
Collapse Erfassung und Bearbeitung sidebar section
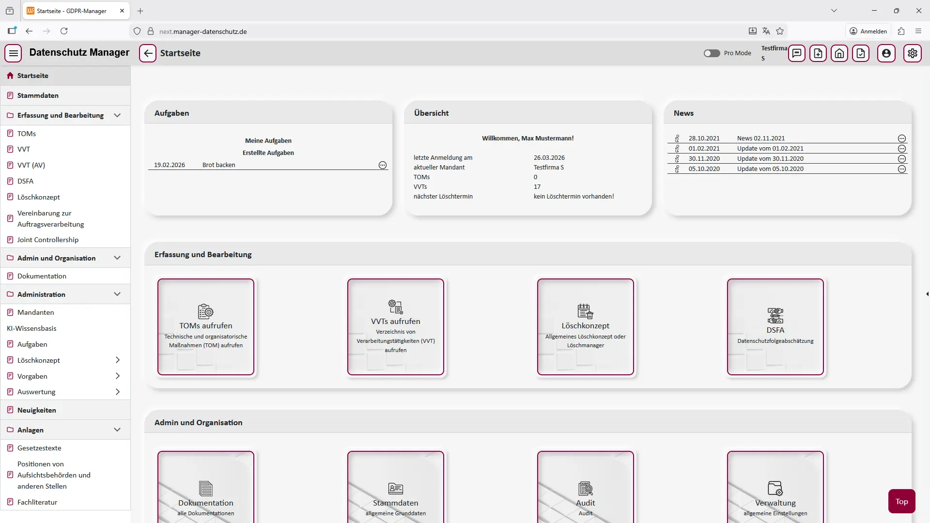[117, 115]
